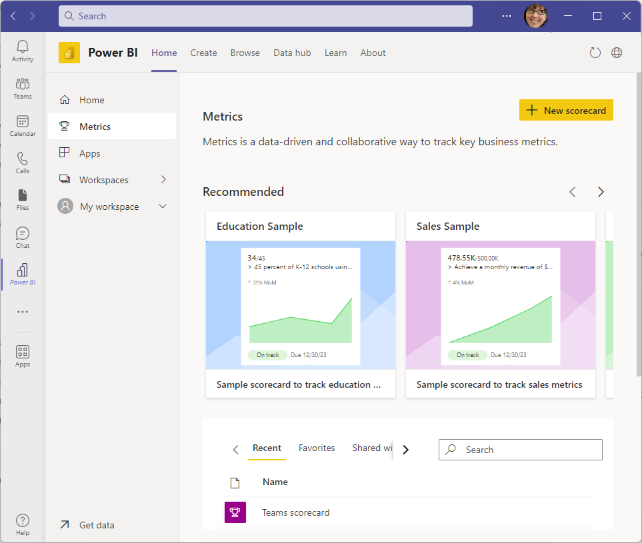The image size is (642, 543).
Task: Switch to the Create tab
Action: 203,53
